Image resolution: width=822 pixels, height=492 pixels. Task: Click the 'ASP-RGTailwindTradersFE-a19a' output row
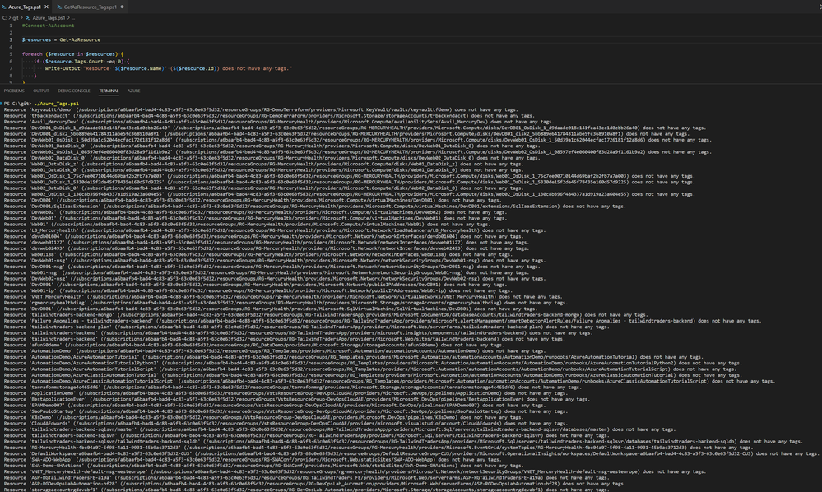[x=306, y=477]
